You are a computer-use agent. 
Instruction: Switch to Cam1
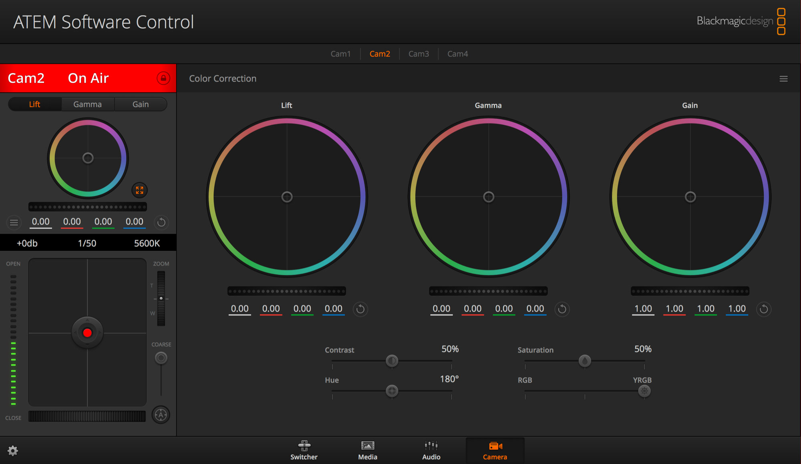341,54
